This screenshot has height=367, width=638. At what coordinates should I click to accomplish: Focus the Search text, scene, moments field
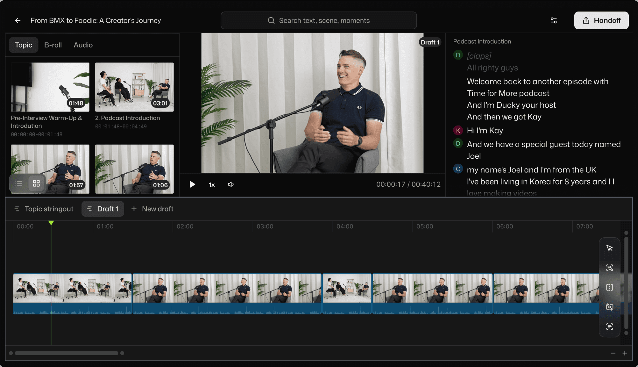(x=319, y=20)
